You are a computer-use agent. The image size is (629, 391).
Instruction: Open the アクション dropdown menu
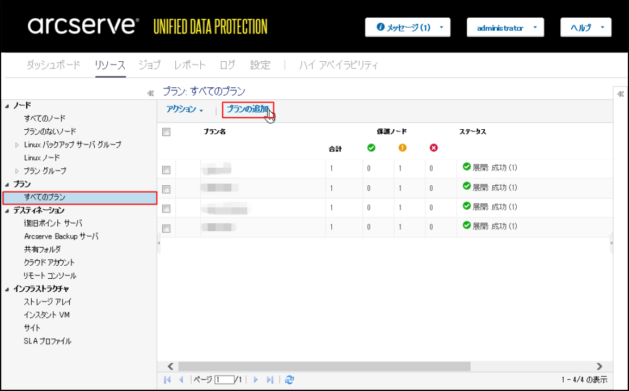(184, 109)
